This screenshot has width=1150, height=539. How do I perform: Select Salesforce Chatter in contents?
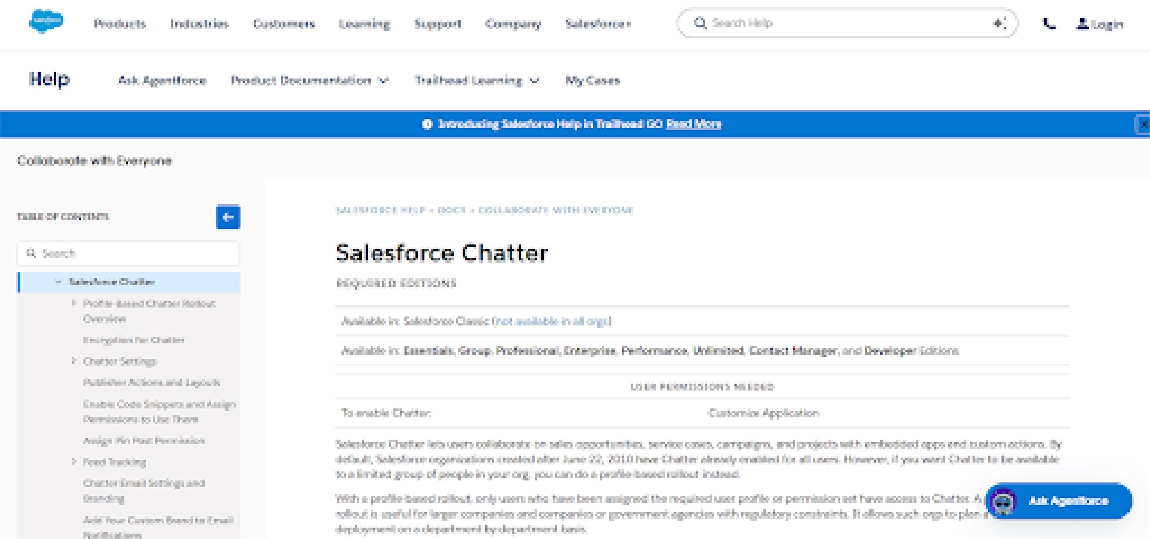pyautogui.click(x=112, y=282)
